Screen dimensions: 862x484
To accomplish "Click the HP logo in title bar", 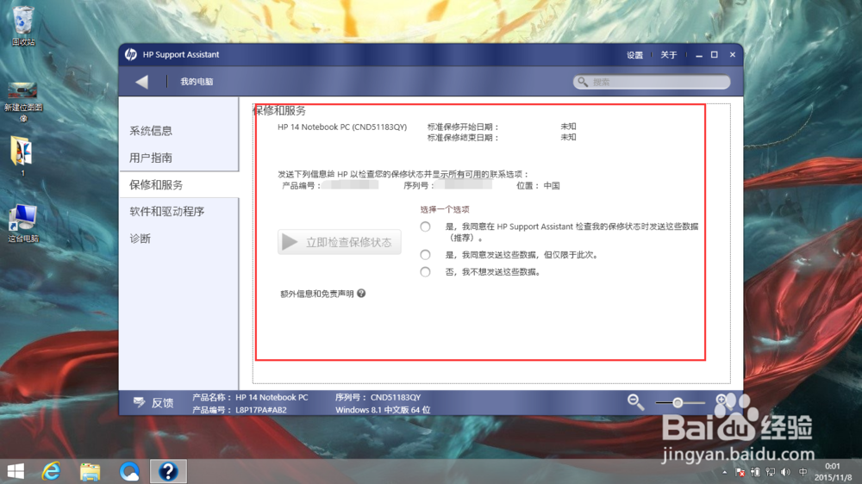I will point(131,54).
